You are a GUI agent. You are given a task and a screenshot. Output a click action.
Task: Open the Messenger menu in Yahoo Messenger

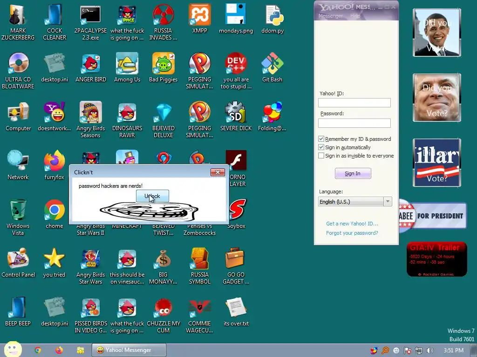[x=330, y=16]
